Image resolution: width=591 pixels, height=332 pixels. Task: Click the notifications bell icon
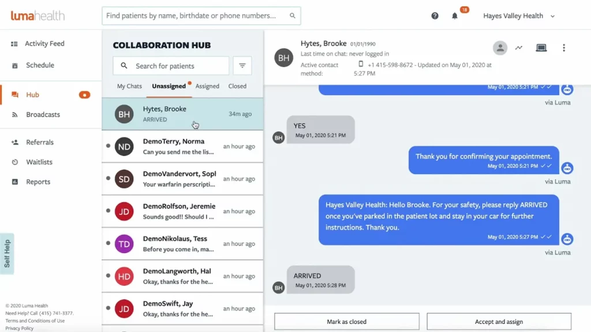(455, 16)
